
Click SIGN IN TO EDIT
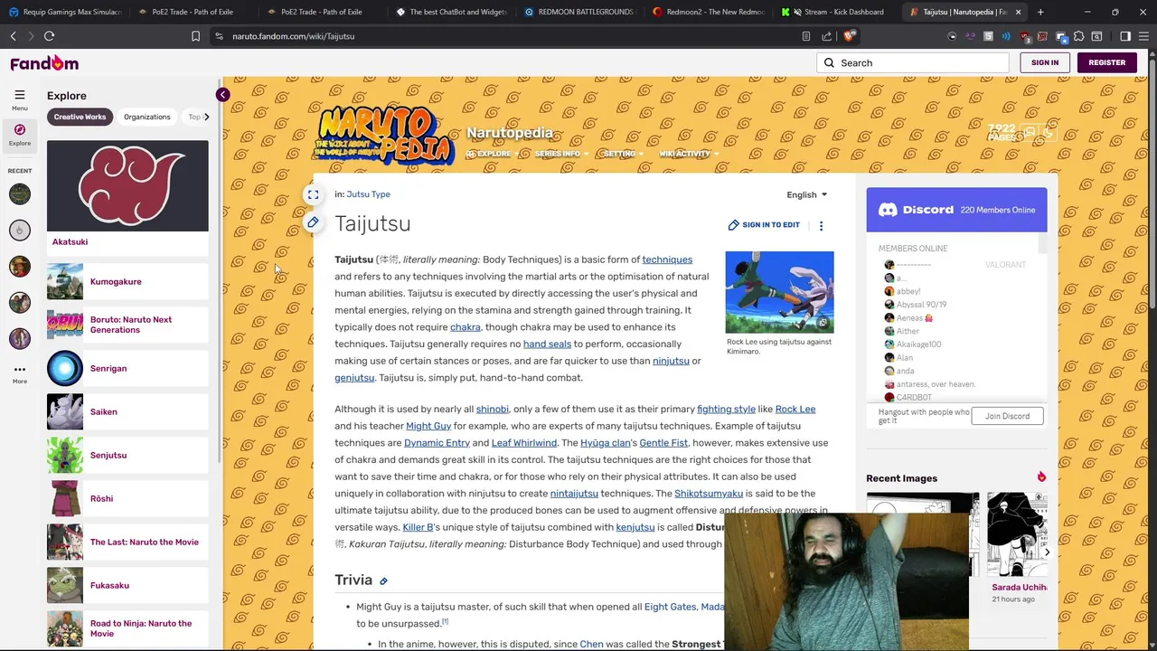click(x=764, y=225)
